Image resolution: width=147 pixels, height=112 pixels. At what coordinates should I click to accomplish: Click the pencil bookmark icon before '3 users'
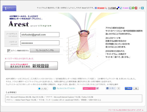(121, 8)
